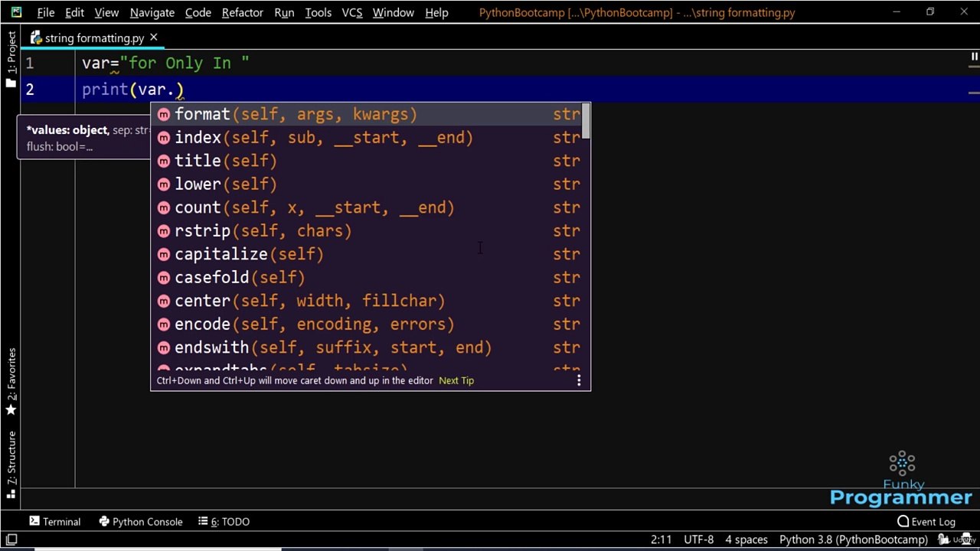Click the caret position 2:11 indicator
980x551 pixels.
(661, 540)
